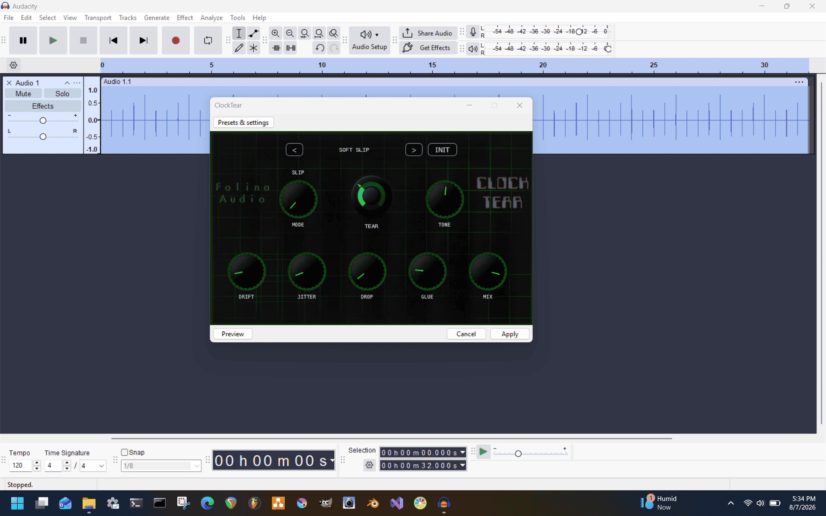
Task: Click Fit Project to width zoom
Action: [319, 33]
